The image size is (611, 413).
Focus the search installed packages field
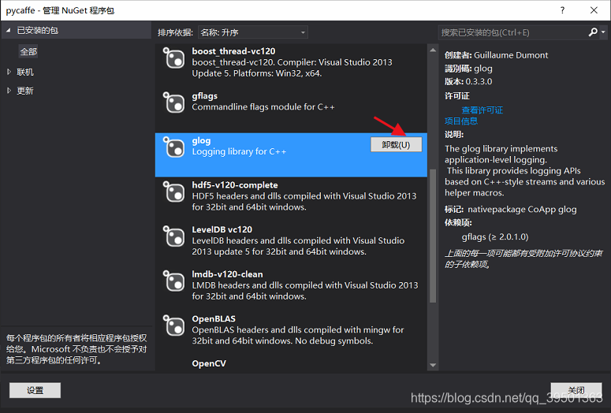click(512, 32)
